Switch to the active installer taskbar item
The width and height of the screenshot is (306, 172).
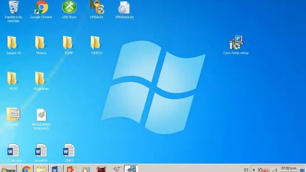pyautogui.click(x=131, y=169)
